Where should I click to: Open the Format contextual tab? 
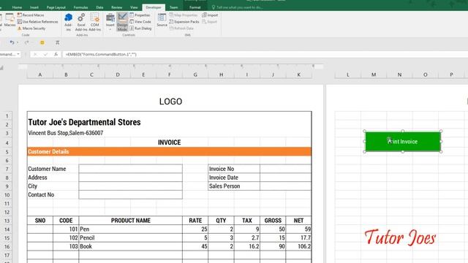[195, 7]
